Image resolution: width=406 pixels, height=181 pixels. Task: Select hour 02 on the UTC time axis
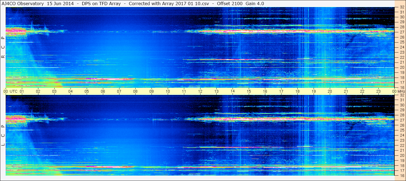pos(38,91)
